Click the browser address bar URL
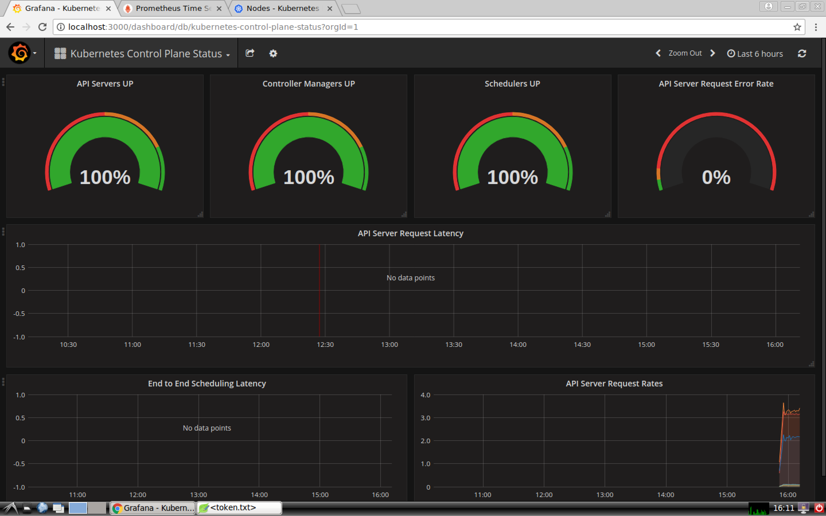This screenshot has width=826, height=516. 213,27
